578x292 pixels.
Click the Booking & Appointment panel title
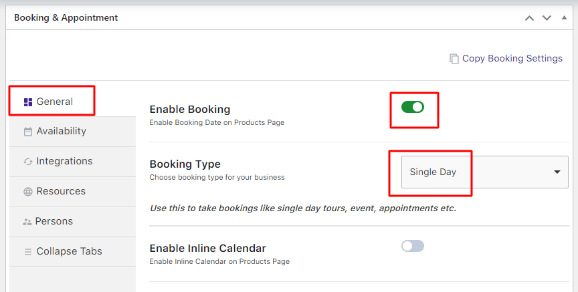[66, 18]
